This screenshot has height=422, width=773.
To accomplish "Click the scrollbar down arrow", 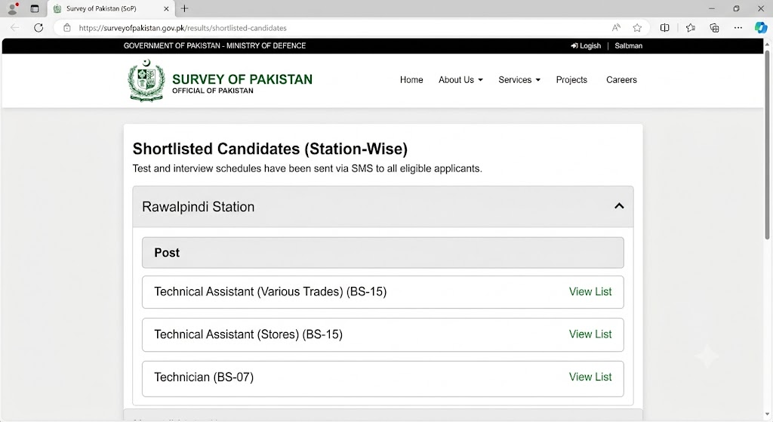I will click(x=767, y=415).
